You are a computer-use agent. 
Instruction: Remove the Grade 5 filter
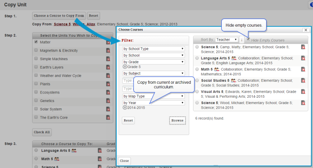pos(125,67)
